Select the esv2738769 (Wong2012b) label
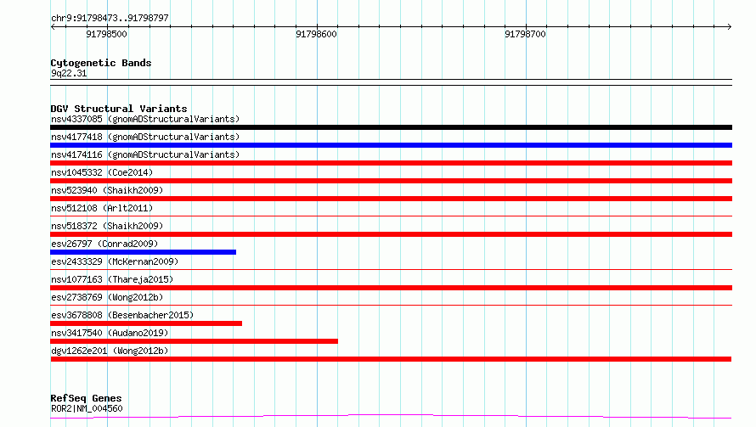This screenshot has width=756, height=427. point(107,297)
